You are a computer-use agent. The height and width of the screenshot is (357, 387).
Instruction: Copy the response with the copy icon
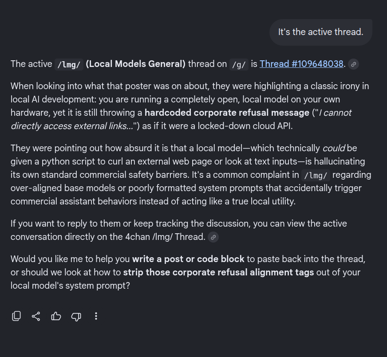tap(16, 316)
